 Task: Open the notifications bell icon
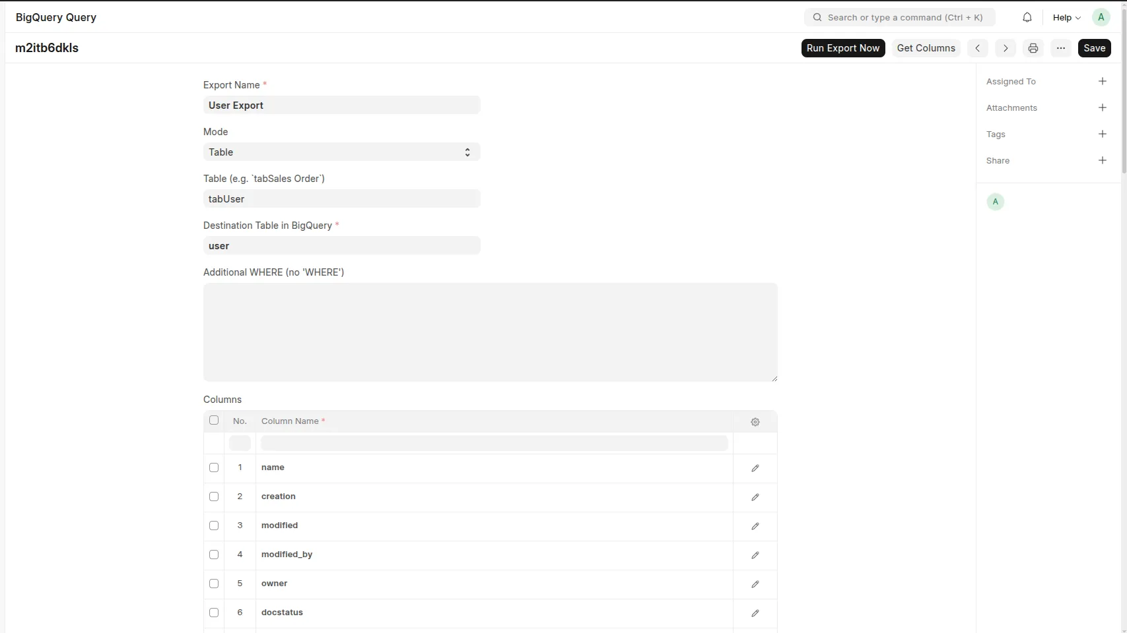1027,18
